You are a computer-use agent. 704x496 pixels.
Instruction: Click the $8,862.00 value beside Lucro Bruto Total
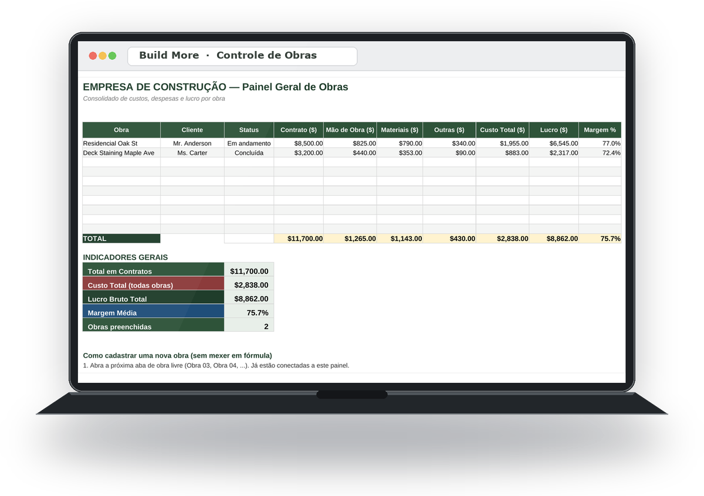click(249, 298)
